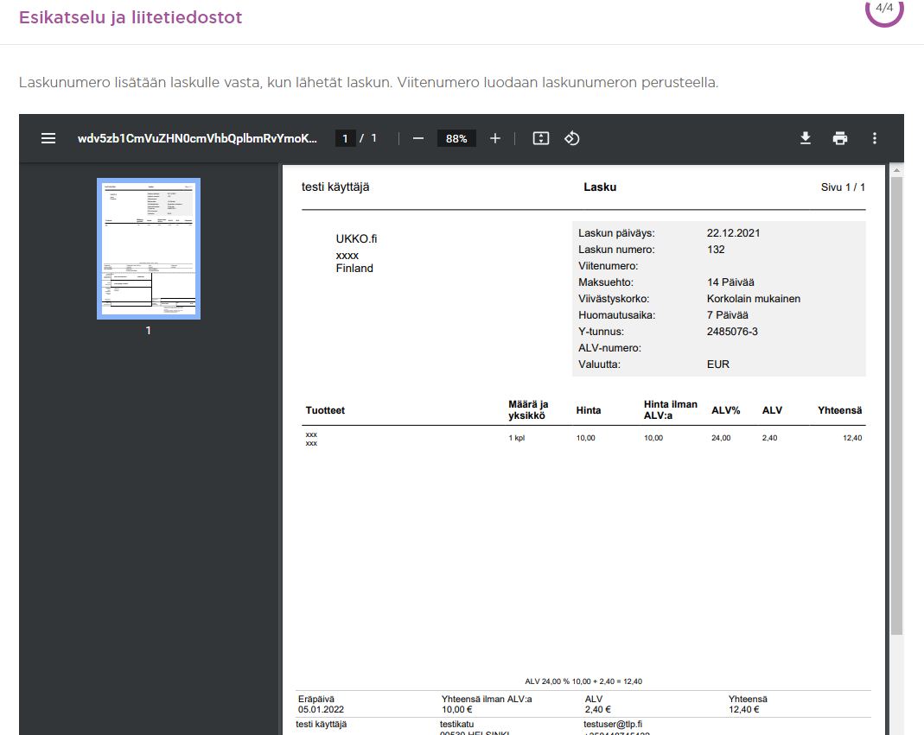
Task: Click the fit to page icon
Action: [x=541, y=138]
